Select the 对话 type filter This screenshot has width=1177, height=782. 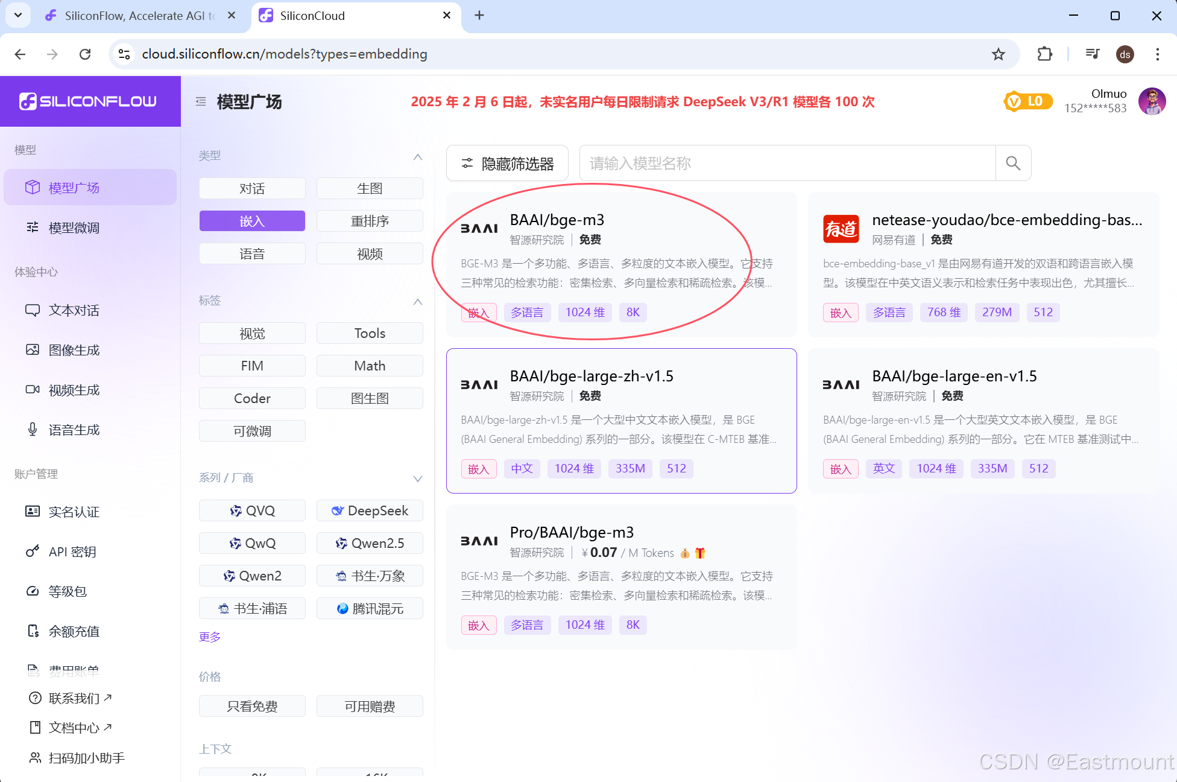pos(252,188)
